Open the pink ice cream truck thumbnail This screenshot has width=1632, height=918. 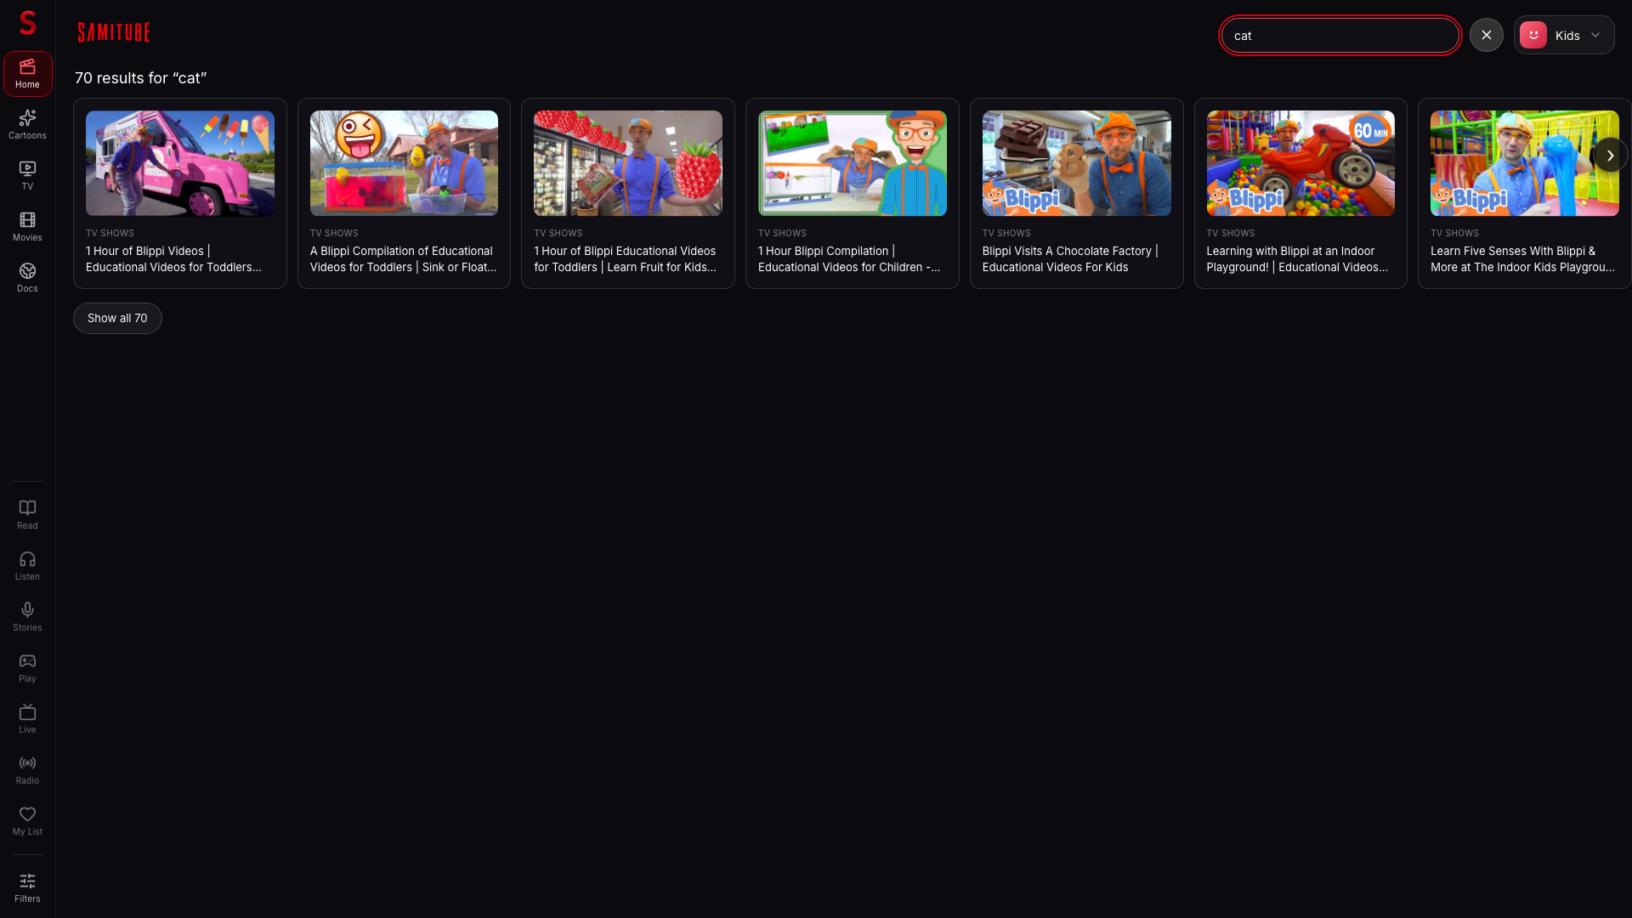(x=180, y=163)
